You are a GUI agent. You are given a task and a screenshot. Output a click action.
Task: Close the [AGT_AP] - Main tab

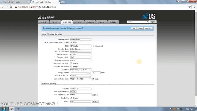(x=28, y=2)
